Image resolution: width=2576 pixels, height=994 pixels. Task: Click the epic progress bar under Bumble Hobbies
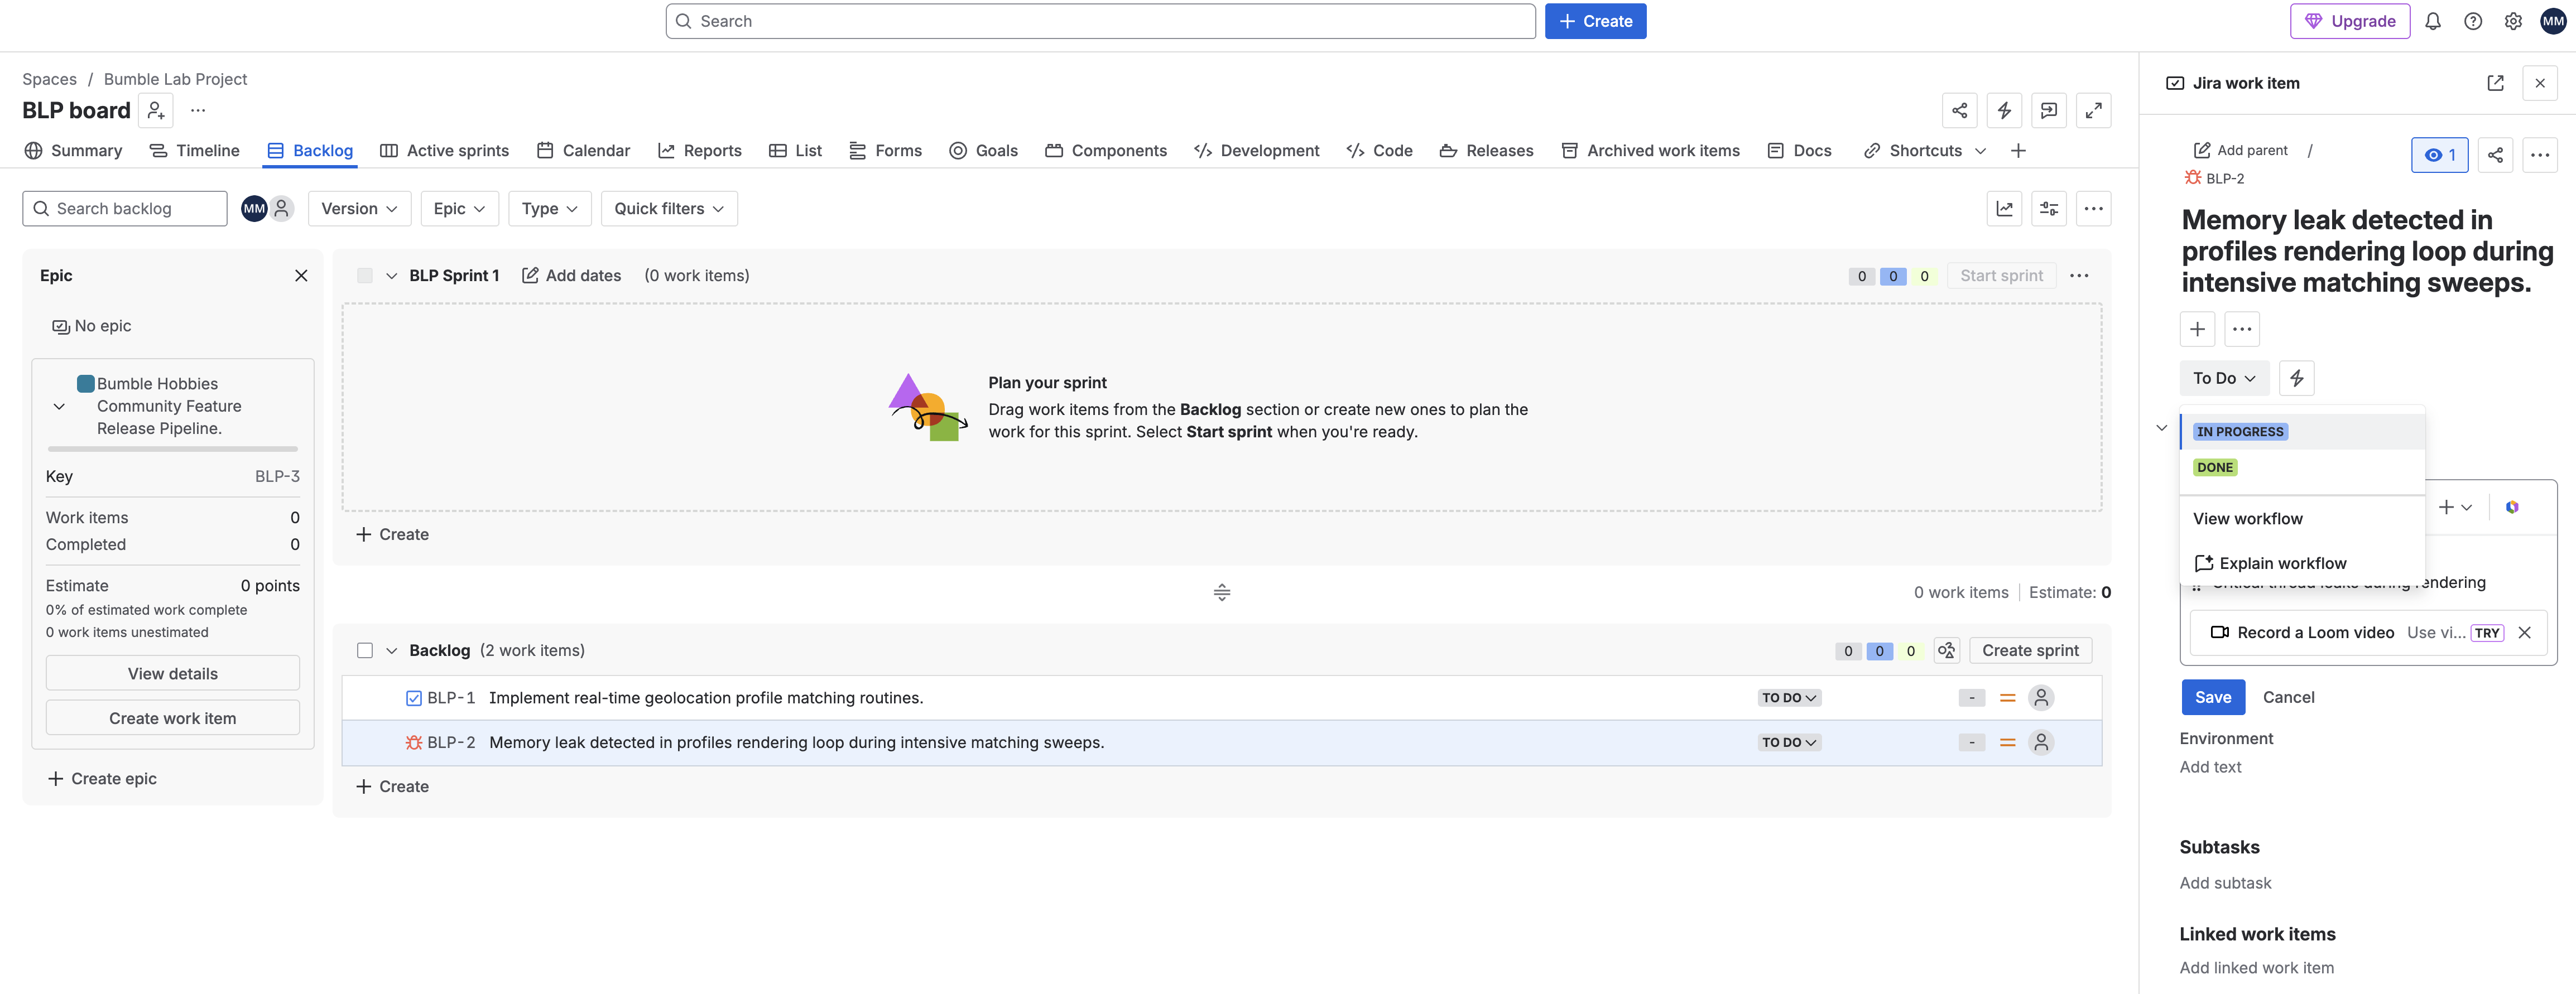[173, 450]
